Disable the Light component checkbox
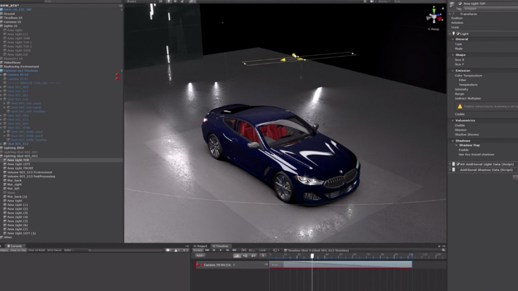Image resolution: width=518 pixels, height=291 pixels. tap(458, 34)
